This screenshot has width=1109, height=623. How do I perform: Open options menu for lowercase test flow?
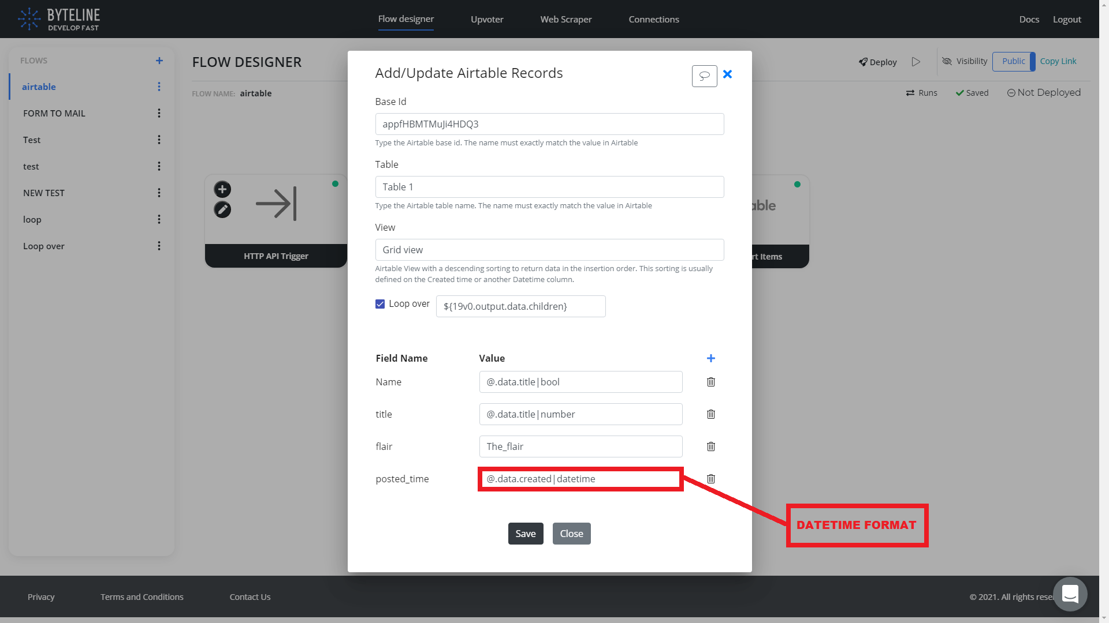[x=159, y=166]
